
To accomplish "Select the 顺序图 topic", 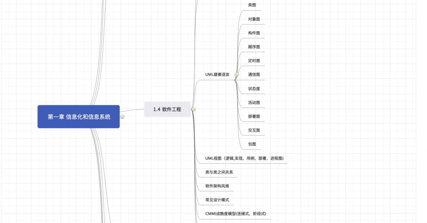I will (254, 47).
